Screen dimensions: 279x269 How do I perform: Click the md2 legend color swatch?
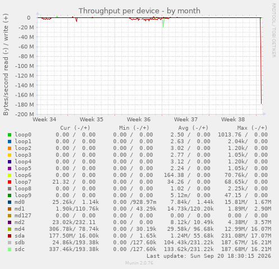click(x=10, y=222)
